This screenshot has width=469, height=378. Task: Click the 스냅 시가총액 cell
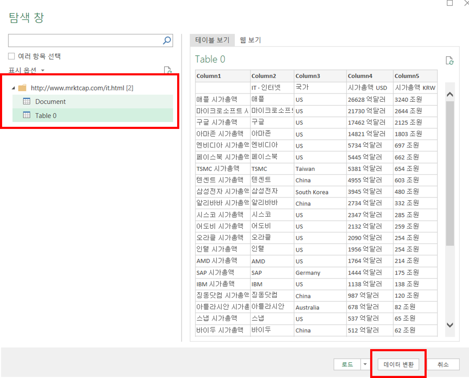pos(223,318)
